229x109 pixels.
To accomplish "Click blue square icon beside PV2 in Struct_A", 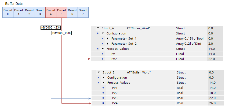I will click(x=103, y=59).
